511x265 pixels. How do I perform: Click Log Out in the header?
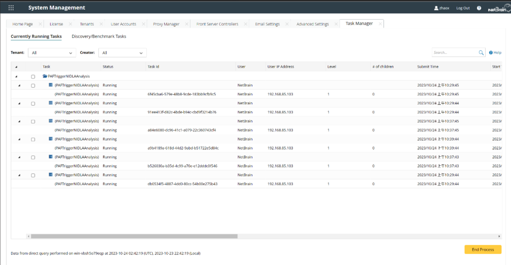pyautogui.click(x=463, y=8)
